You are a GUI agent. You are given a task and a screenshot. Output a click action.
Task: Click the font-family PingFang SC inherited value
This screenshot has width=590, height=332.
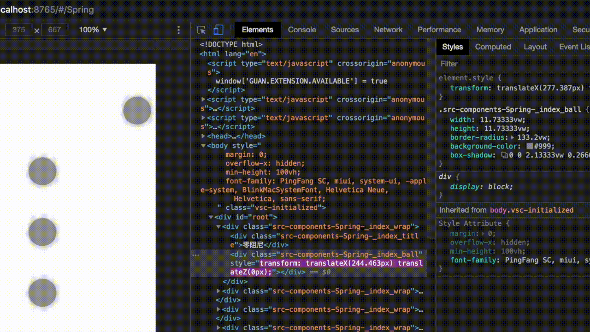click(x=548, y=261)
